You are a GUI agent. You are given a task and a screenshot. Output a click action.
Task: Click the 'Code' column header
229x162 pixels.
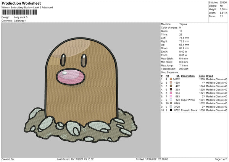coord(202,76)
